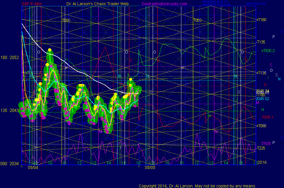Open the Daytradingforecasts.com link
284x188 pixels.
point(164,4)
